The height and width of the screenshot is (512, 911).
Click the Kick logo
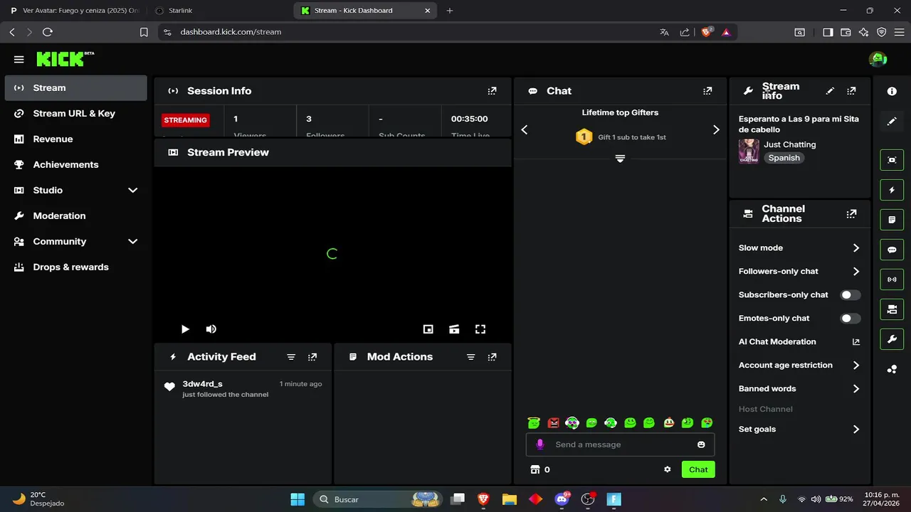65,59
